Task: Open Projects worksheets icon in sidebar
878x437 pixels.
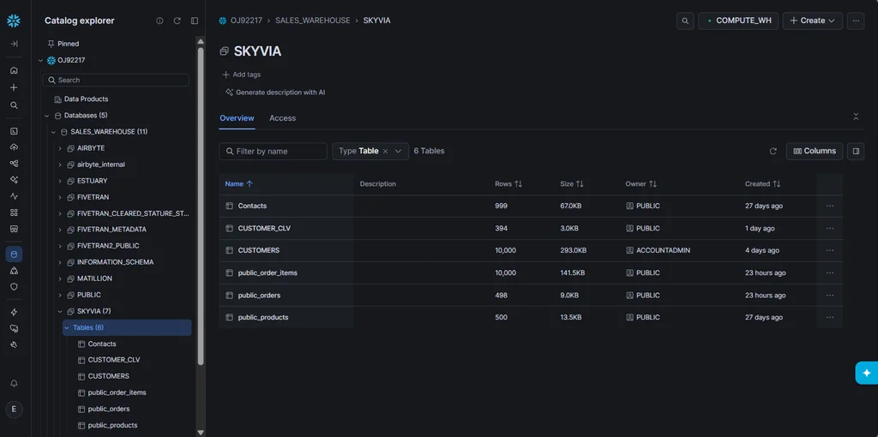Action: click(x=14, y=131)
